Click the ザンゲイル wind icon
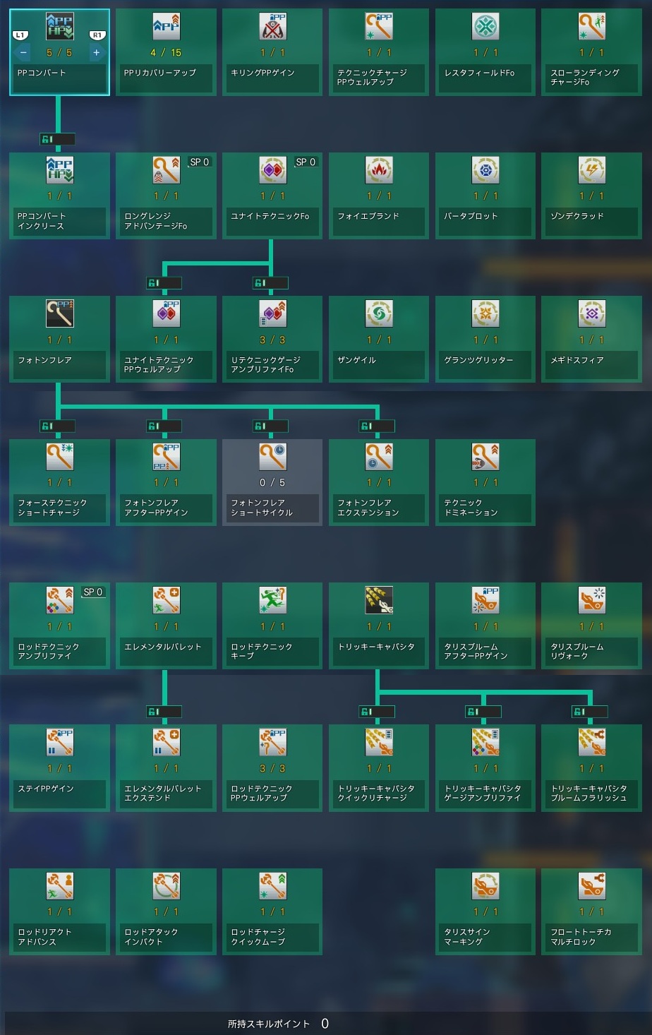 (379, 313)
